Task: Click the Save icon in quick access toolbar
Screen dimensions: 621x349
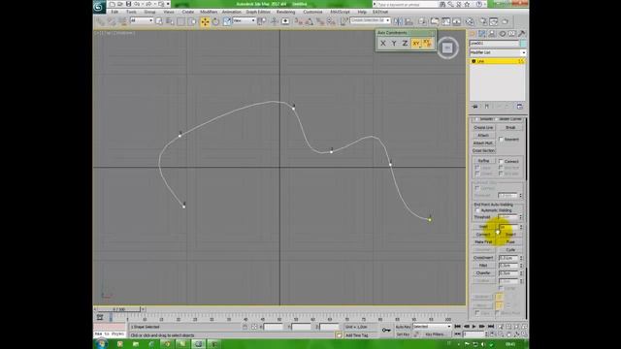Action: click(x=128, y=4)
